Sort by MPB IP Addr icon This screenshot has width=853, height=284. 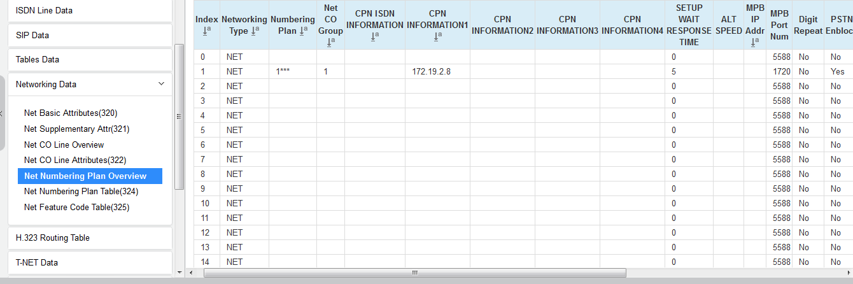(754, 42)
